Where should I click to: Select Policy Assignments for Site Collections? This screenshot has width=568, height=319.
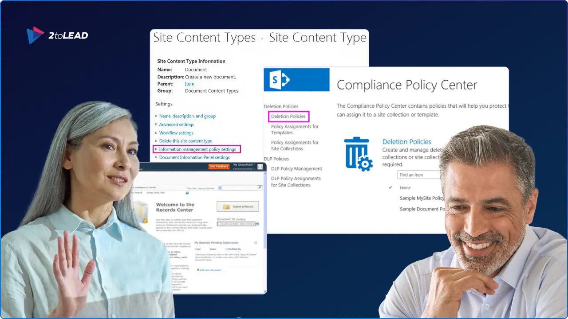(295, 145)
